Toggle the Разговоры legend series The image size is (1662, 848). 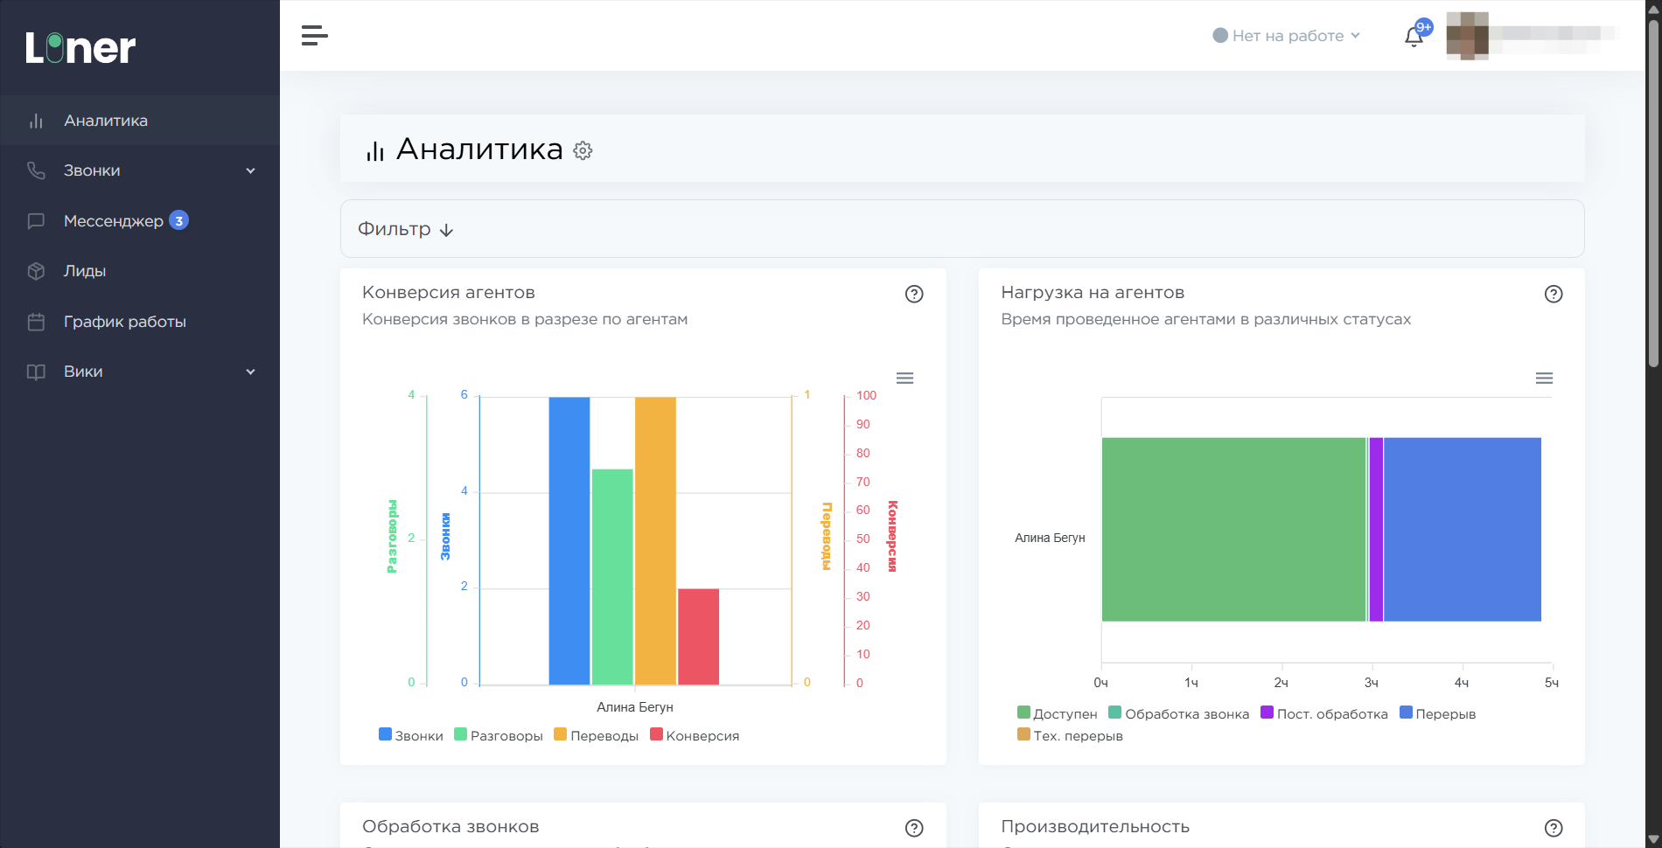[x=499, y=735]
